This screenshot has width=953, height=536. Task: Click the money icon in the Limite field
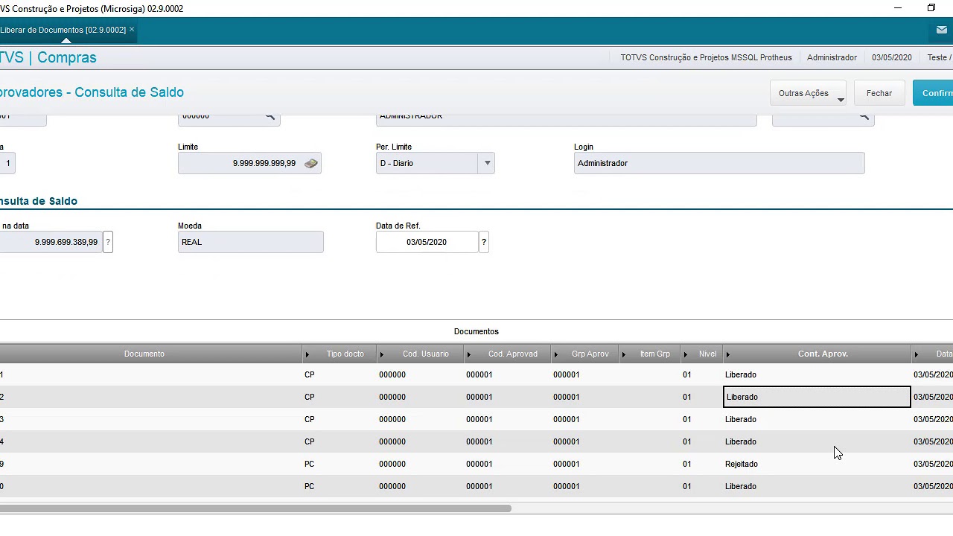[x=311, y=163]
